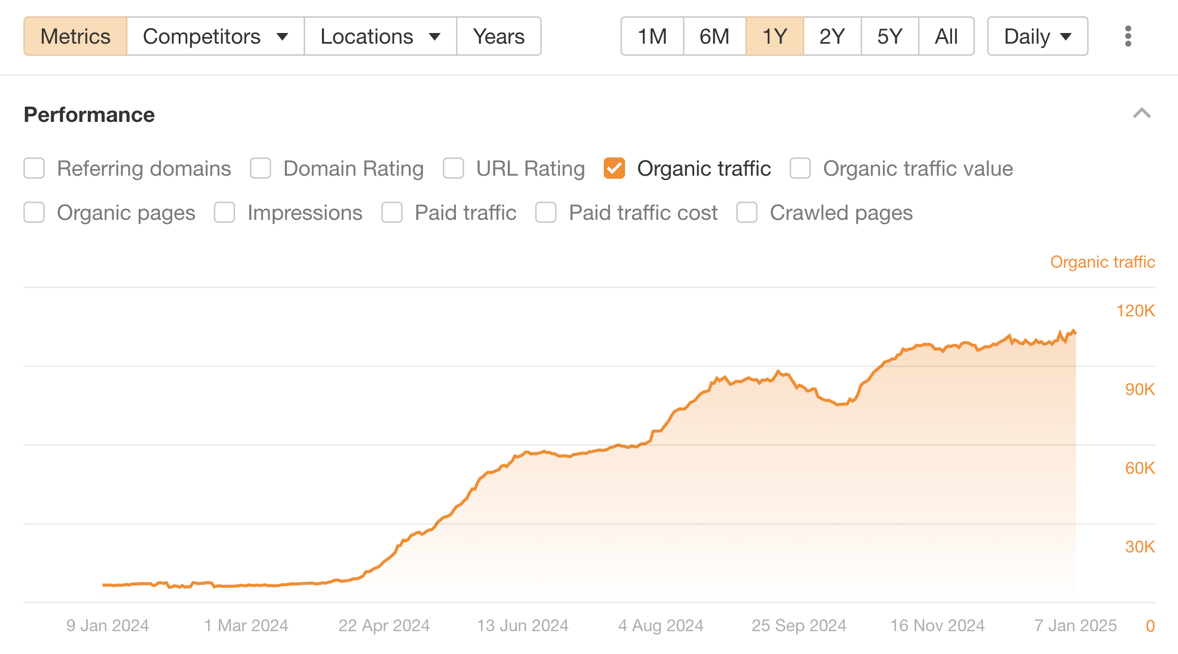
Task: Enable the Referring domains metric
Action: click(x=34, y=168)
